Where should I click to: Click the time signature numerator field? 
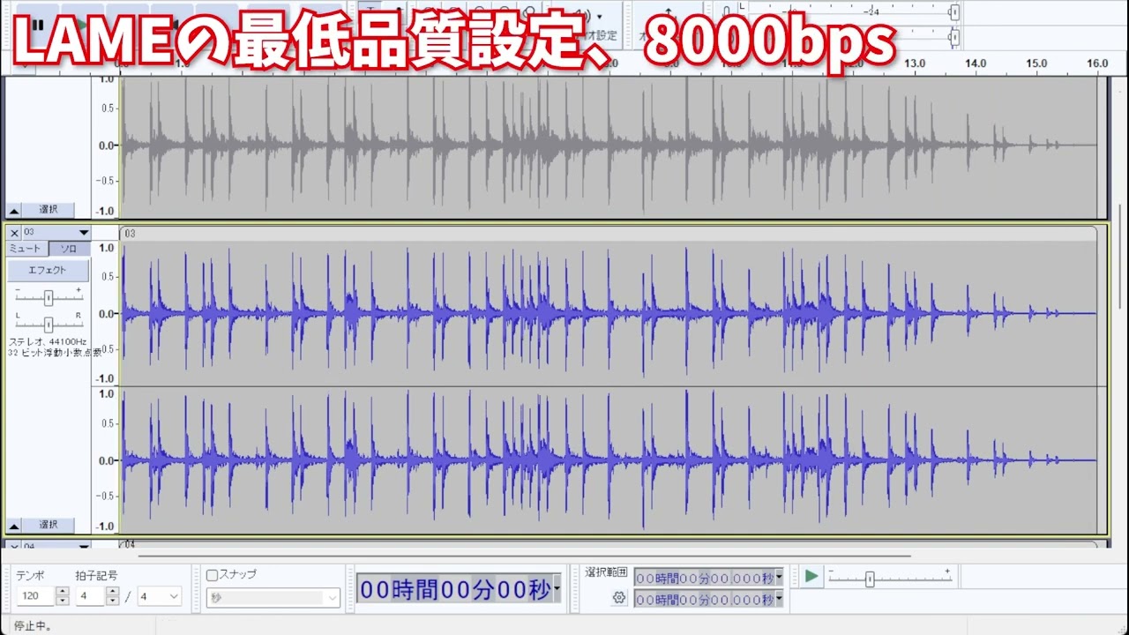point(91,596)
